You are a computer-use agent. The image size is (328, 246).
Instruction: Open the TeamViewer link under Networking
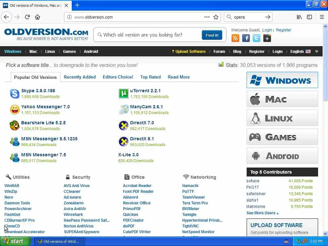(193, 197)
